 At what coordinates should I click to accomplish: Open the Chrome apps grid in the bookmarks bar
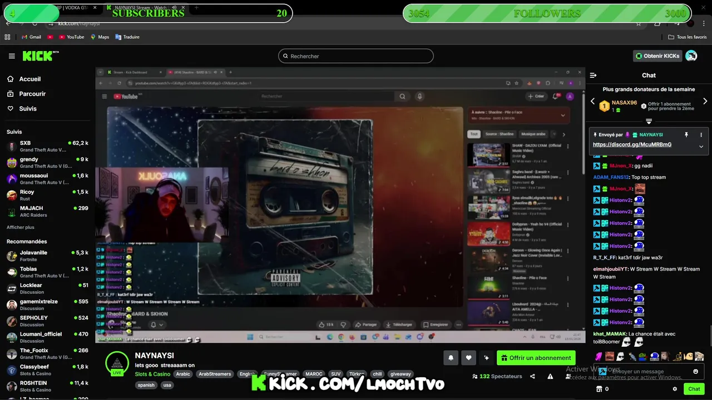(7, 37)
